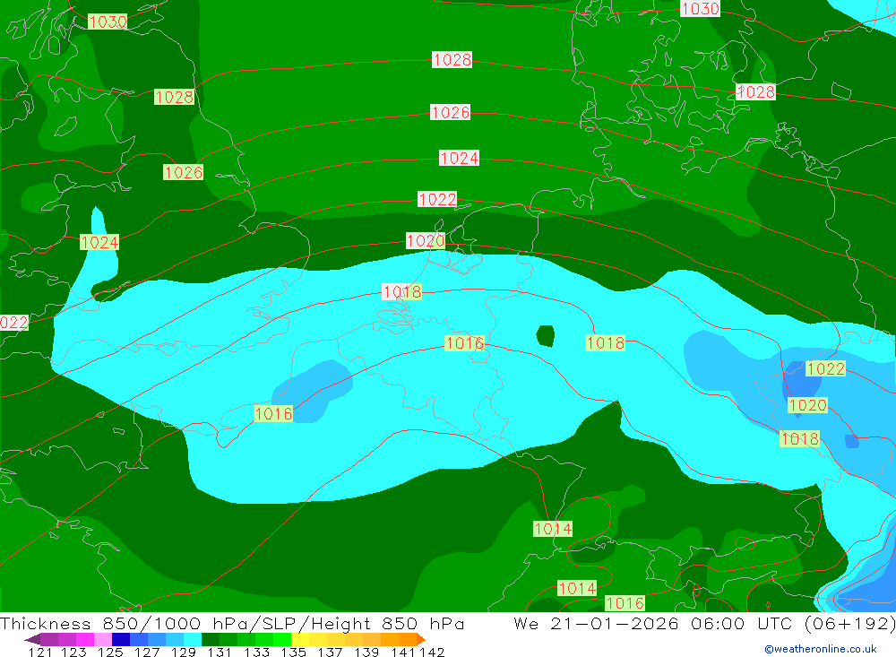Click the 1018 label below the central 1020
Image resolution: width=896 pixels, height=657 pixels.
(x=401, y=291)
